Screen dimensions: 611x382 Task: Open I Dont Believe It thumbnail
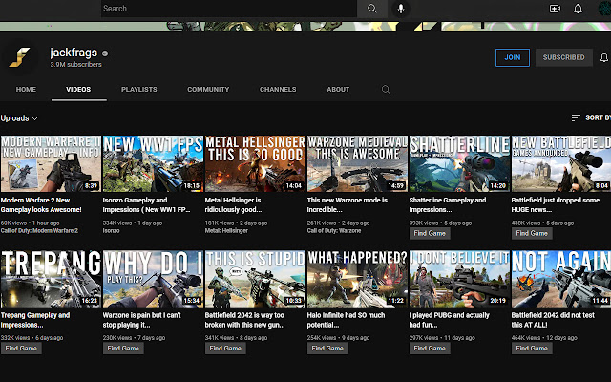[459, 279]
